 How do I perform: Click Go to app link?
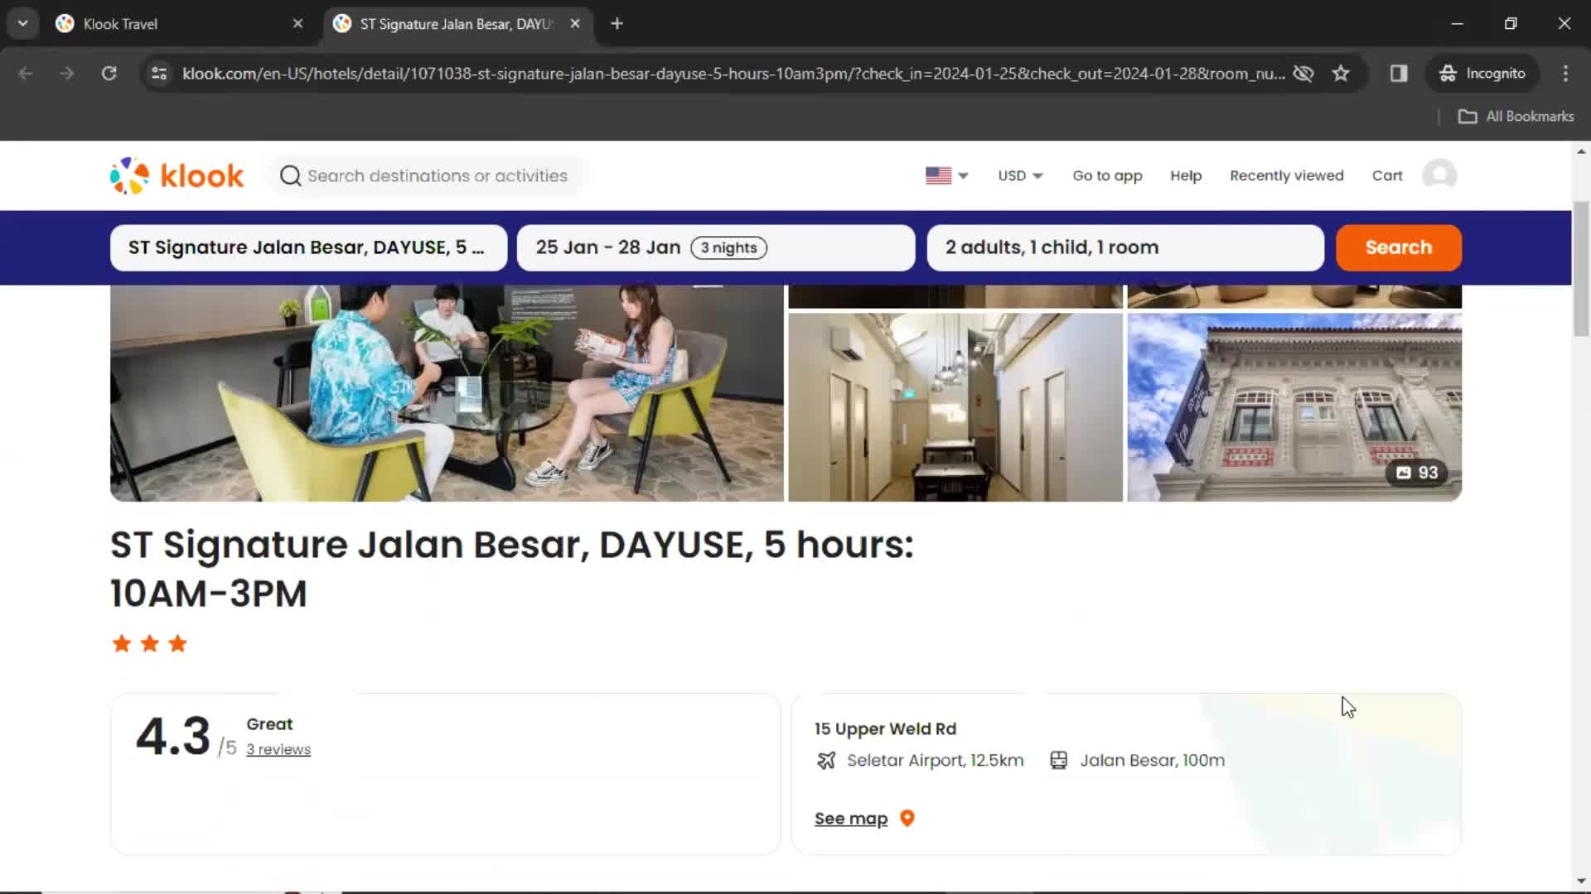(1107, 175)
